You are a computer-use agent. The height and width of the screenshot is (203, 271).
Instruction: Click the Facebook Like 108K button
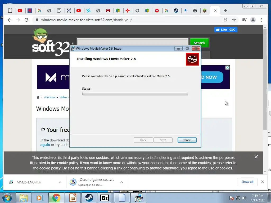point(225,30)
